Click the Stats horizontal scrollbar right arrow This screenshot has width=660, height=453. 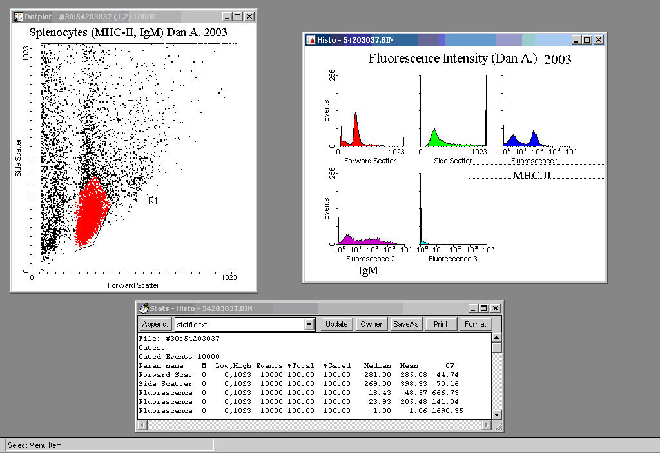point(487,425)
